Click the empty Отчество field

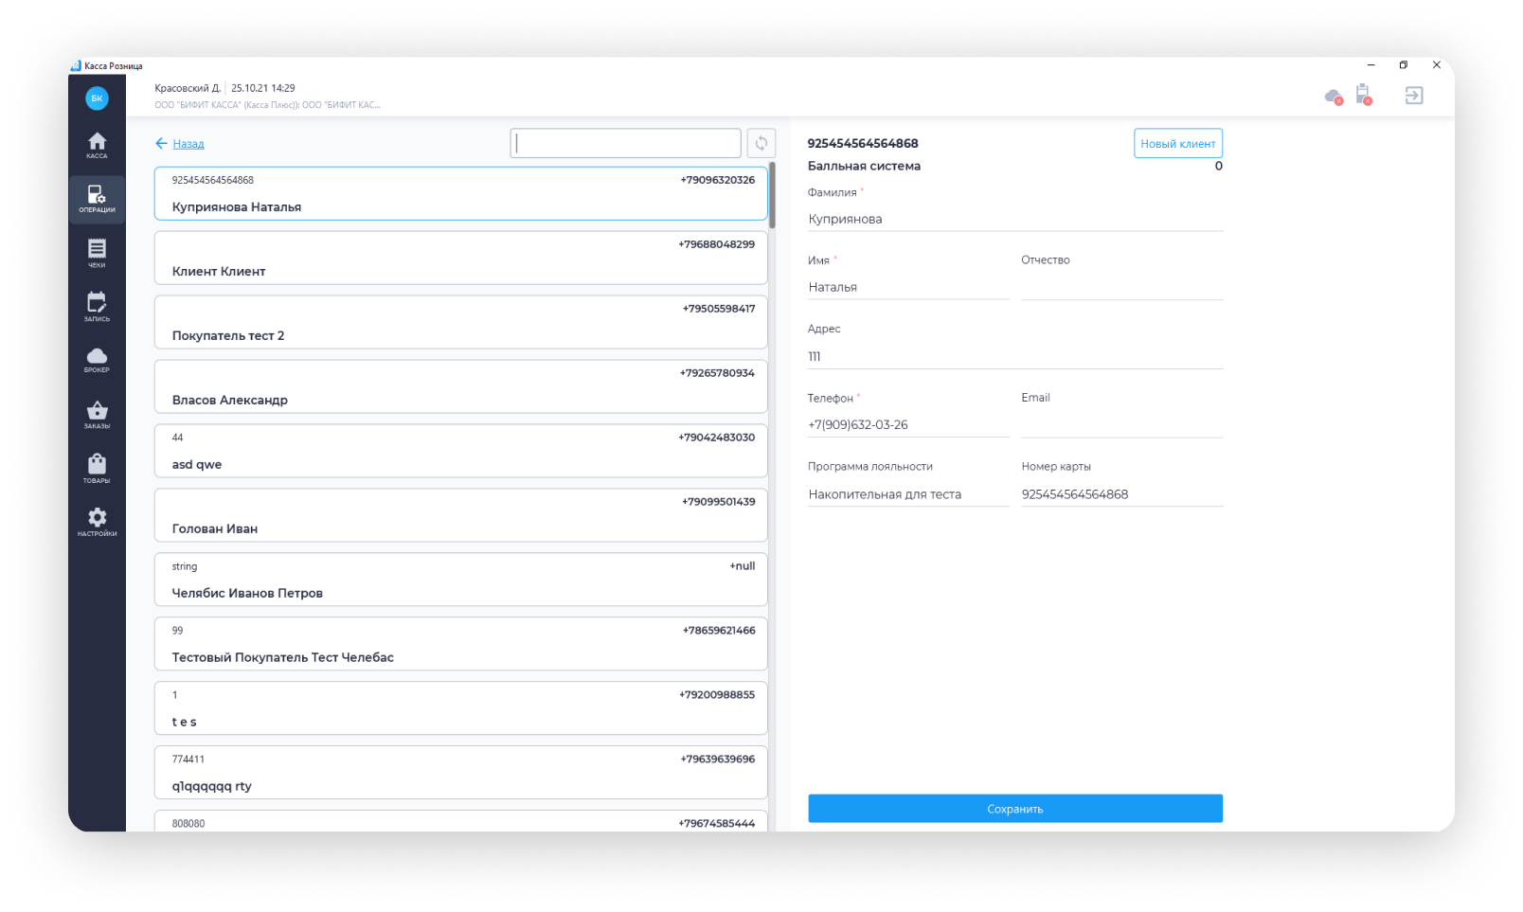click(1122, 287)
